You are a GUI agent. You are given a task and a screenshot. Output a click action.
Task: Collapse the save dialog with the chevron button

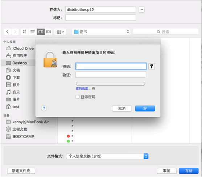click(x=141, y=9)
